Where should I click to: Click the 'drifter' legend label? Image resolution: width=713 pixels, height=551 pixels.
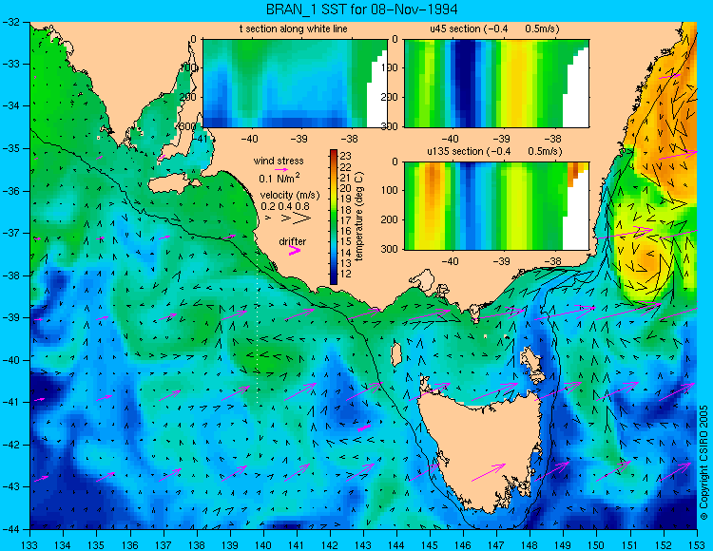pos(293,241)
